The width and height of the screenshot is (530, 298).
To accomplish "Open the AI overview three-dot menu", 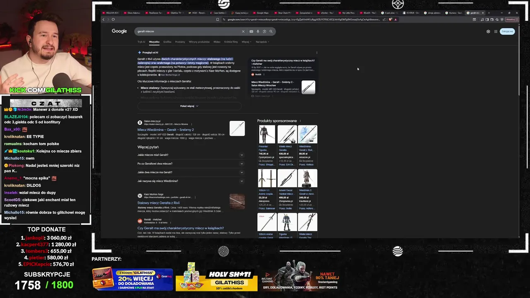I will click(317, 53).
